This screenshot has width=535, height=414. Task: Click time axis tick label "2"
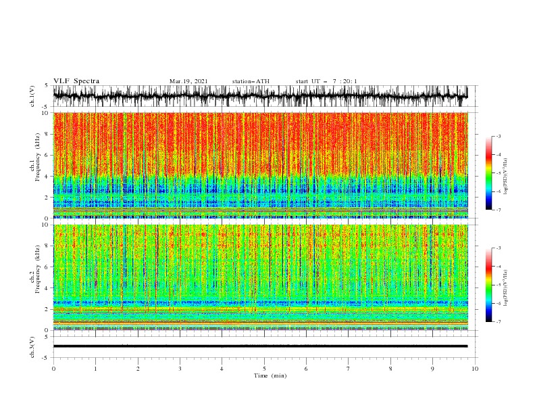click(x=138, y=369)
